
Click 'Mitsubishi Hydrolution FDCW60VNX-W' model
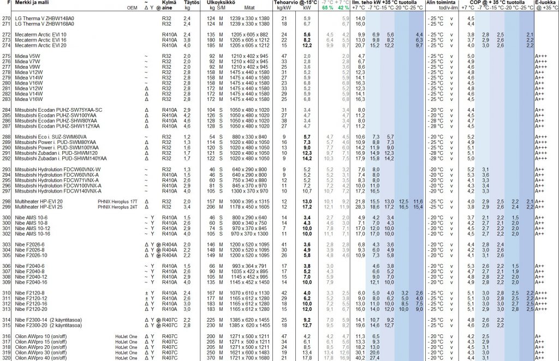pyautogui.click(x=58, y=170)
